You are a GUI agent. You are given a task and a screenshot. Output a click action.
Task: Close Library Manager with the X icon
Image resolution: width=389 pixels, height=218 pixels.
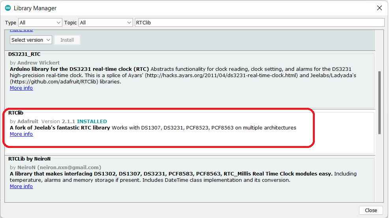379,8
